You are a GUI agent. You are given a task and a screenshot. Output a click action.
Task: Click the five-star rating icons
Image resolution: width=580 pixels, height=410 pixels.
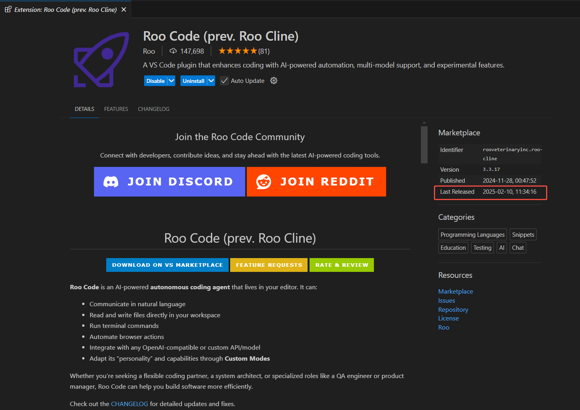click(237, 51)
